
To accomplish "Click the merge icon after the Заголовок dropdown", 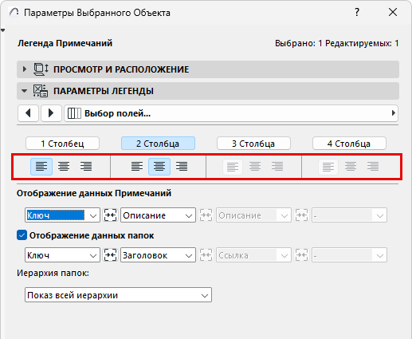I will [206, 255].
